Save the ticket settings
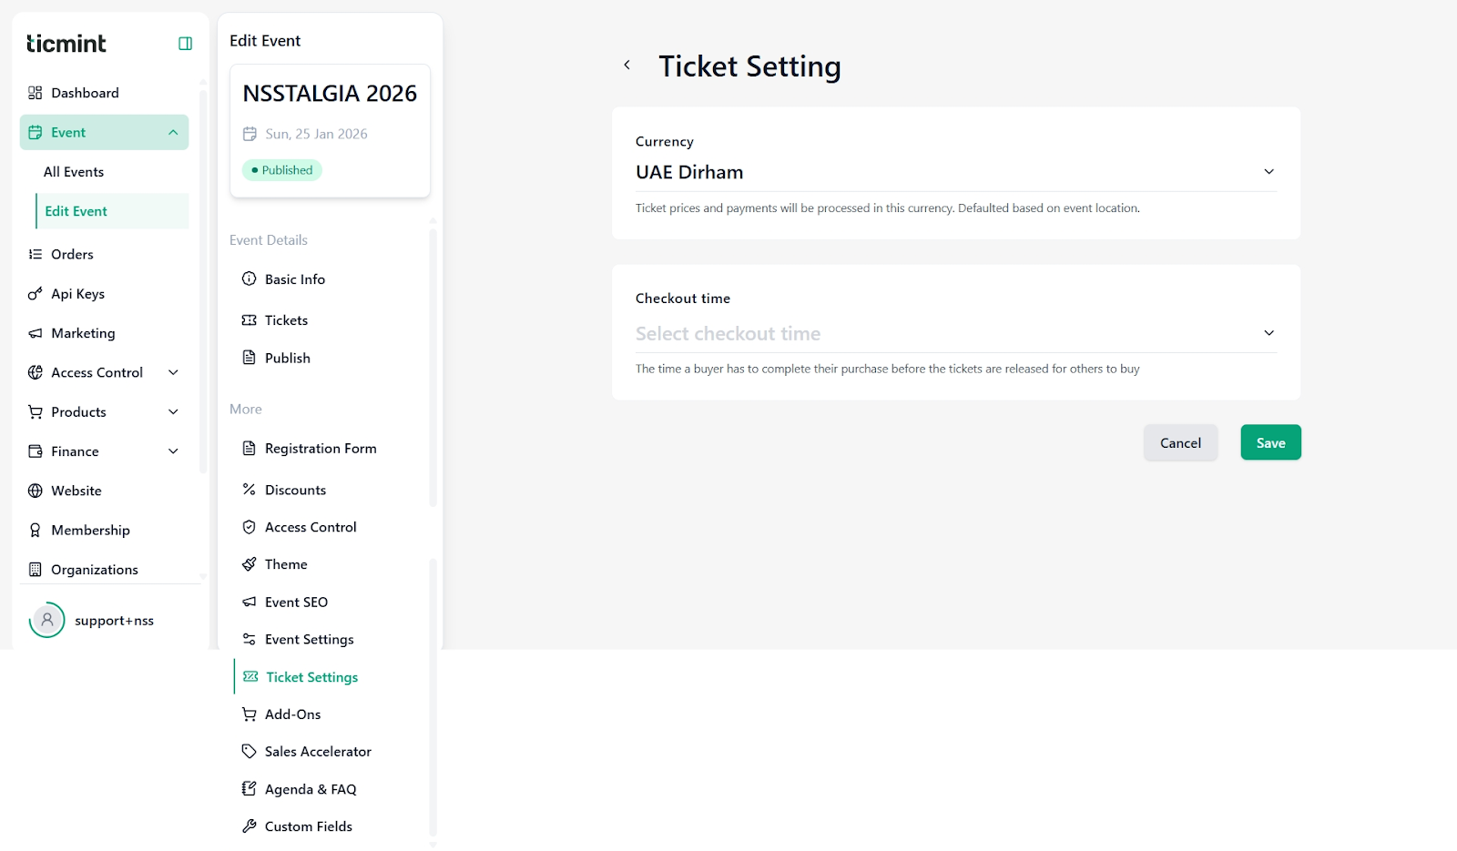1457x851 pixels. tap(1270, 442)
